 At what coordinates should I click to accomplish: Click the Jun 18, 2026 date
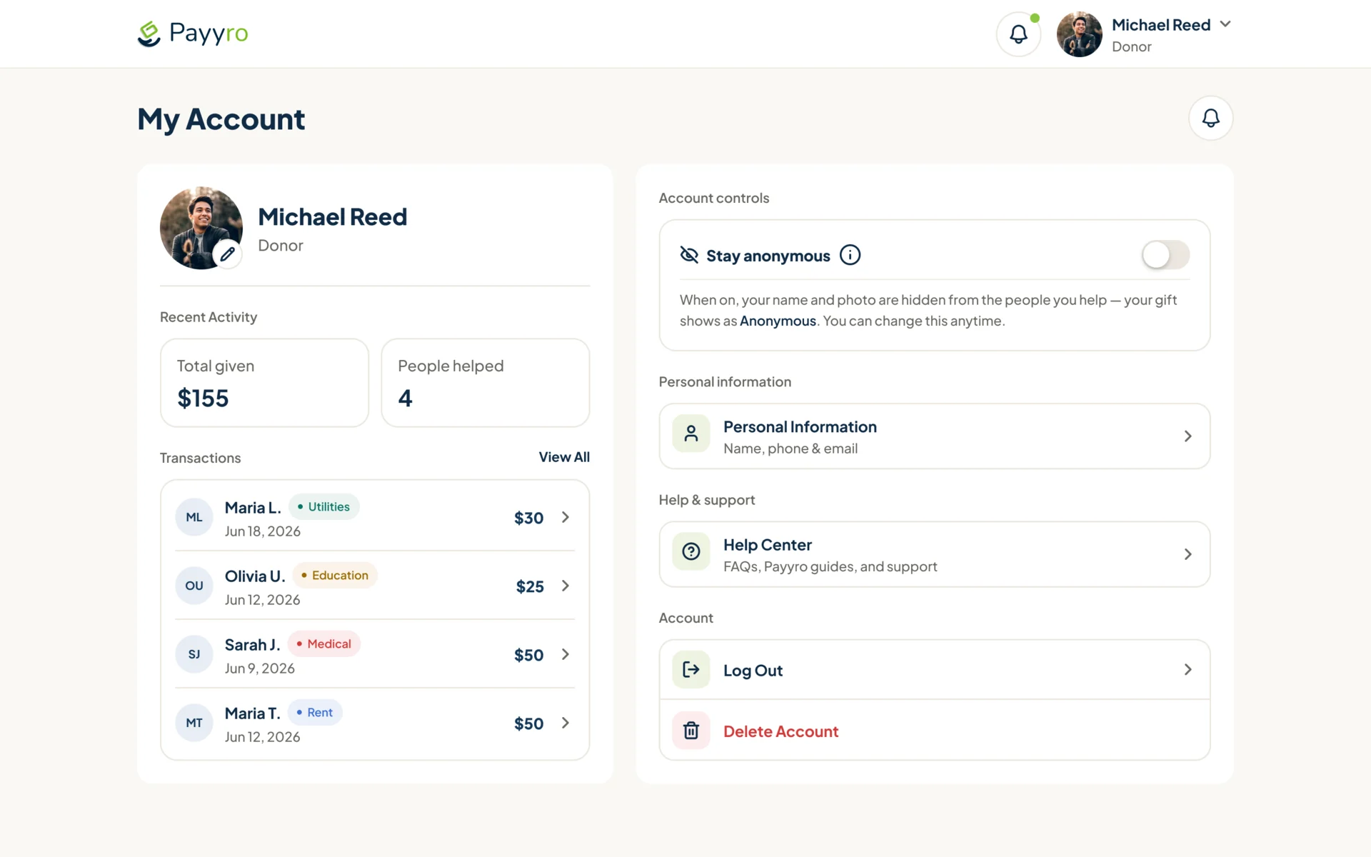point(263,531)
